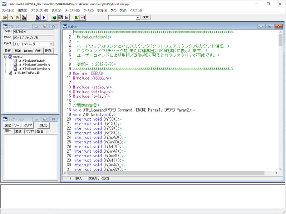Image resolution: width=286 pixels, height=214 pixels.
Task: Click the main.c editor window's title icon
Action: 65,26
